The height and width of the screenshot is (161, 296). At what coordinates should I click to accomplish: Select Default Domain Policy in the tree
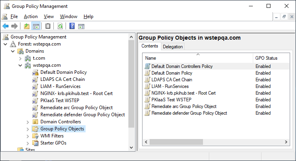64,72
